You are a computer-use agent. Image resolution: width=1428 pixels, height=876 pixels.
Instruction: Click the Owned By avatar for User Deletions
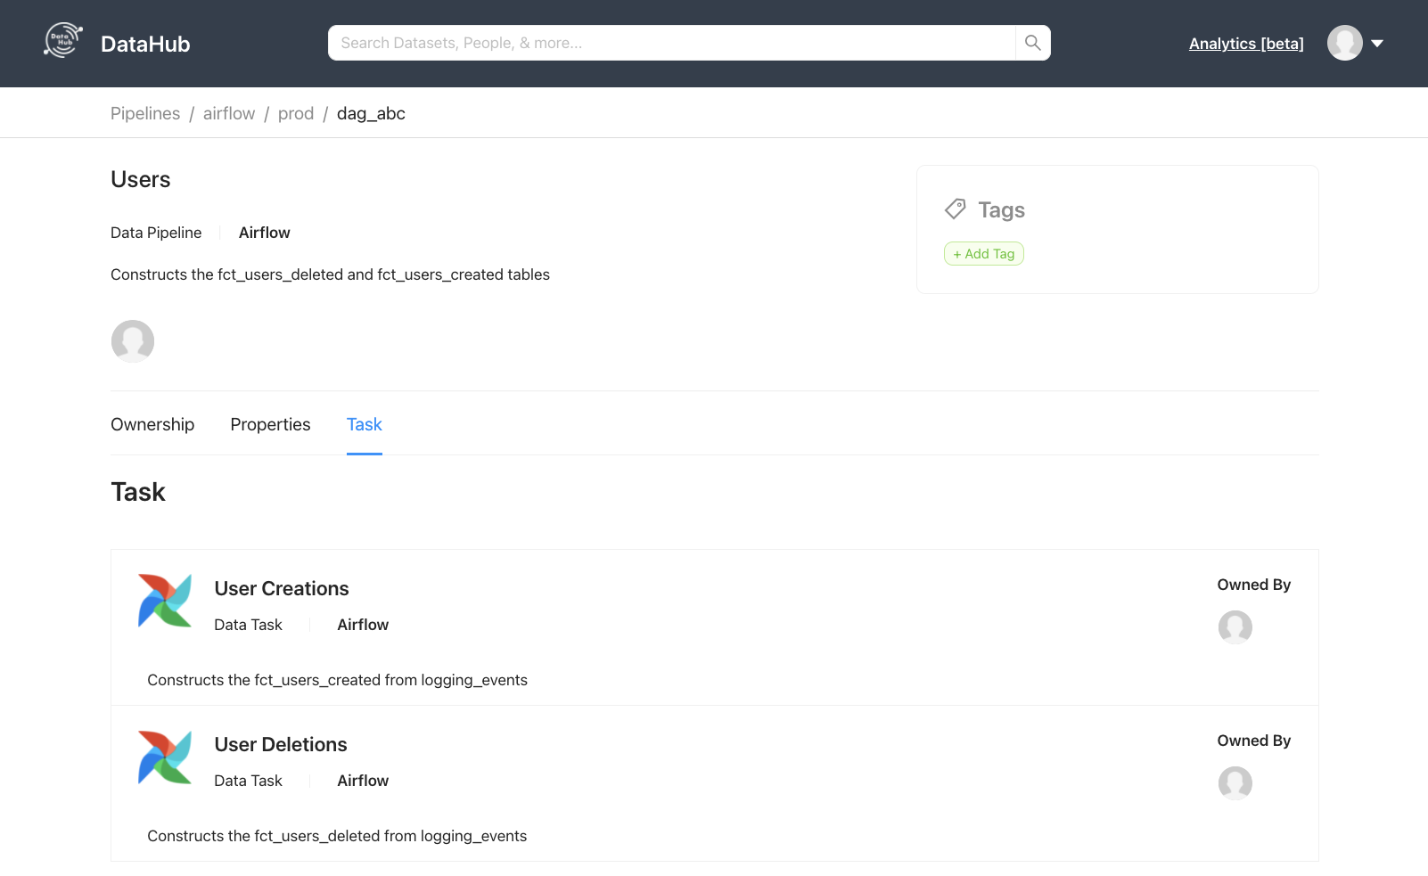point(1235,783)
